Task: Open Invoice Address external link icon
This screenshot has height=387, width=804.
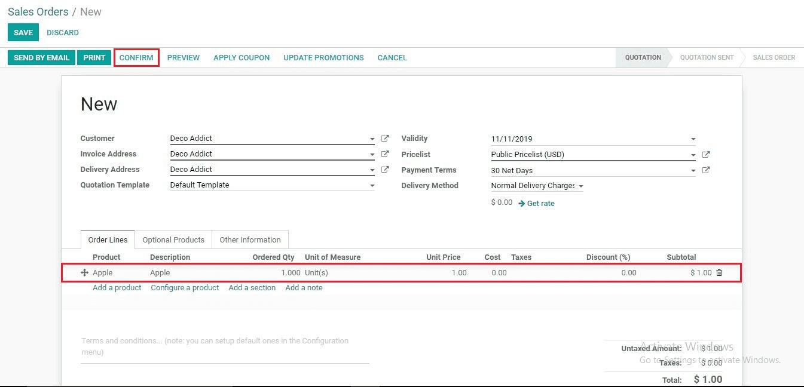Action: point(385,154)
